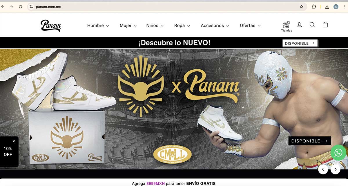Close the 10% OFF popup

click(14, 141)
